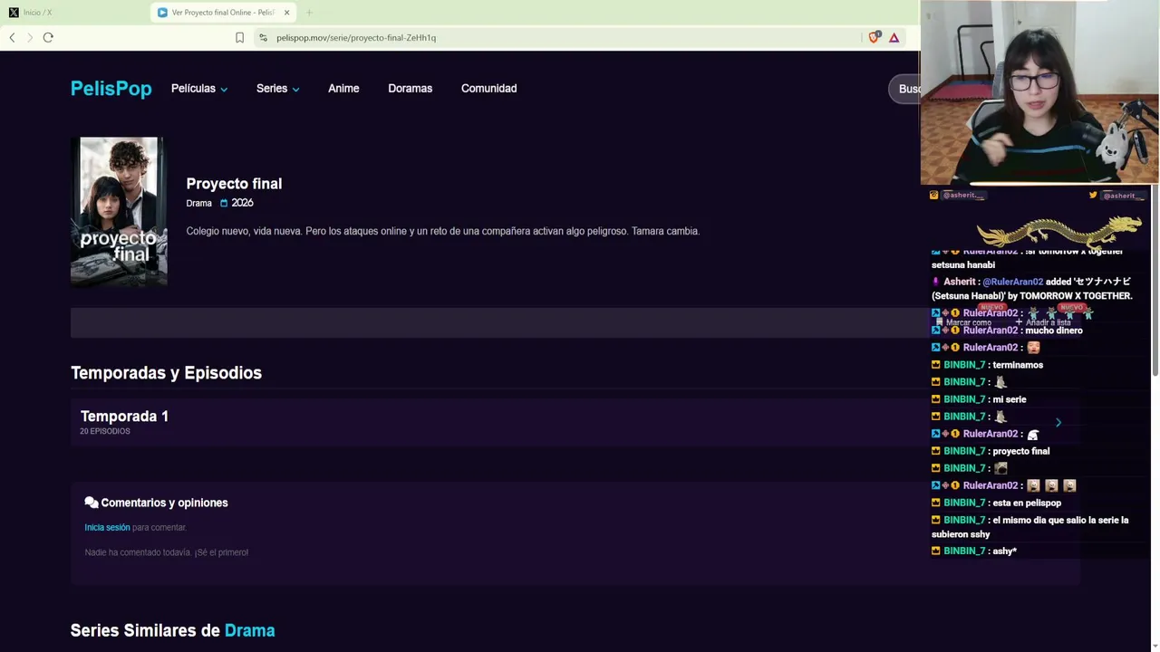Click the chat message 'ashy*'
Screen dimensions: 1160x652
coord(1004,551)
